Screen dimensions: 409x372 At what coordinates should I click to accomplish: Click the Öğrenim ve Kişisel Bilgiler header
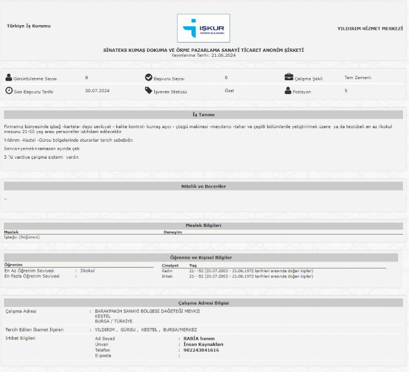203,257
